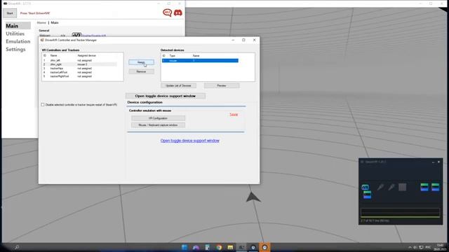Click the bold Open toggle device support window button
Viewport: 449px width, 252px height.
tap(166, 96)
